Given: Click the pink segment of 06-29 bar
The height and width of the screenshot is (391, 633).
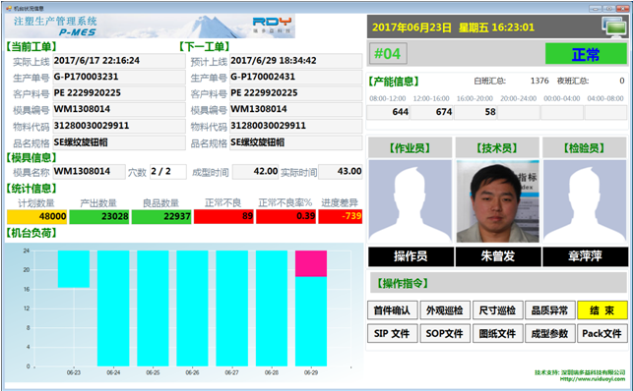Looking at the screenshot, I should [311, 263].
